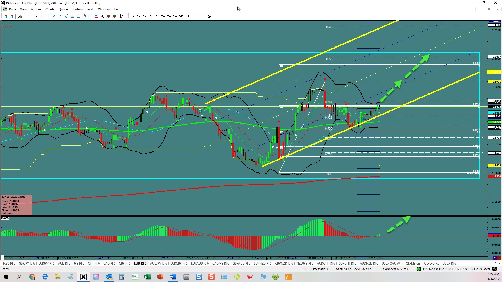Open the View menu

(x=23, y=9)
